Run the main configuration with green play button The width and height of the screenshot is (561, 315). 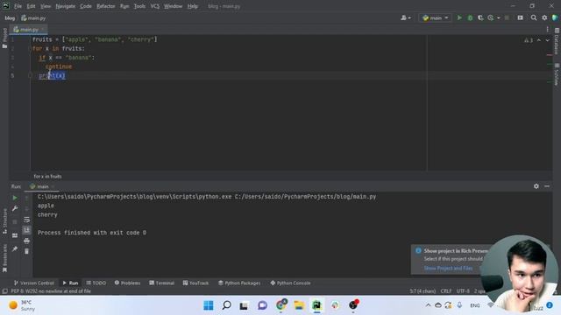pyautogui.click(x=459, y=17)
